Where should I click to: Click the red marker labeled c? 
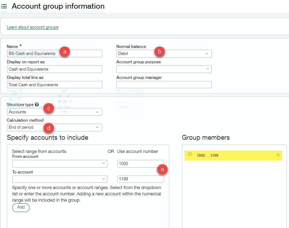click(x=48, y=108)
